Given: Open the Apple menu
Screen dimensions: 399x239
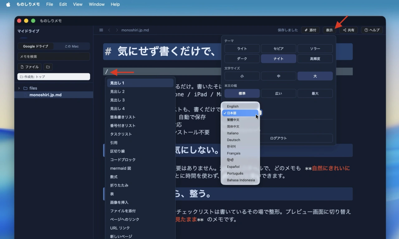Looking at the screenshot, I should point(8,4).
